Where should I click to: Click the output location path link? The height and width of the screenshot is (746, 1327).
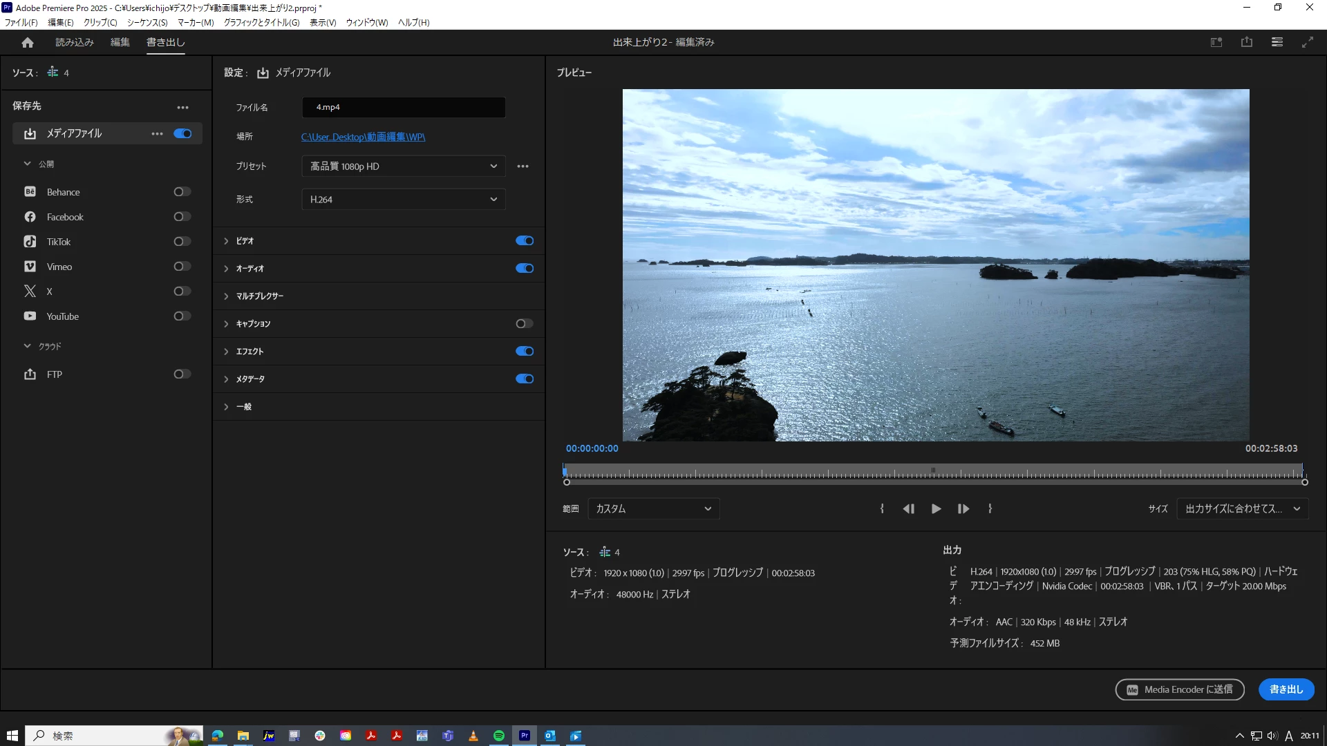coord(363,137)
